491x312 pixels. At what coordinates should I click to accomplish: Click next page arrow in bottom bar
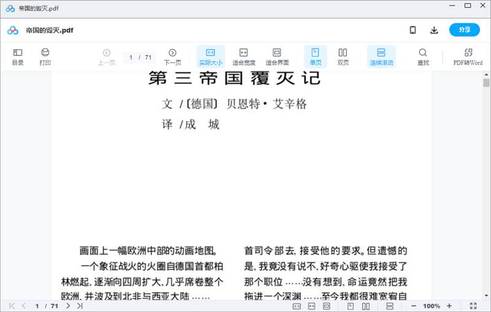tap(68, 306)
